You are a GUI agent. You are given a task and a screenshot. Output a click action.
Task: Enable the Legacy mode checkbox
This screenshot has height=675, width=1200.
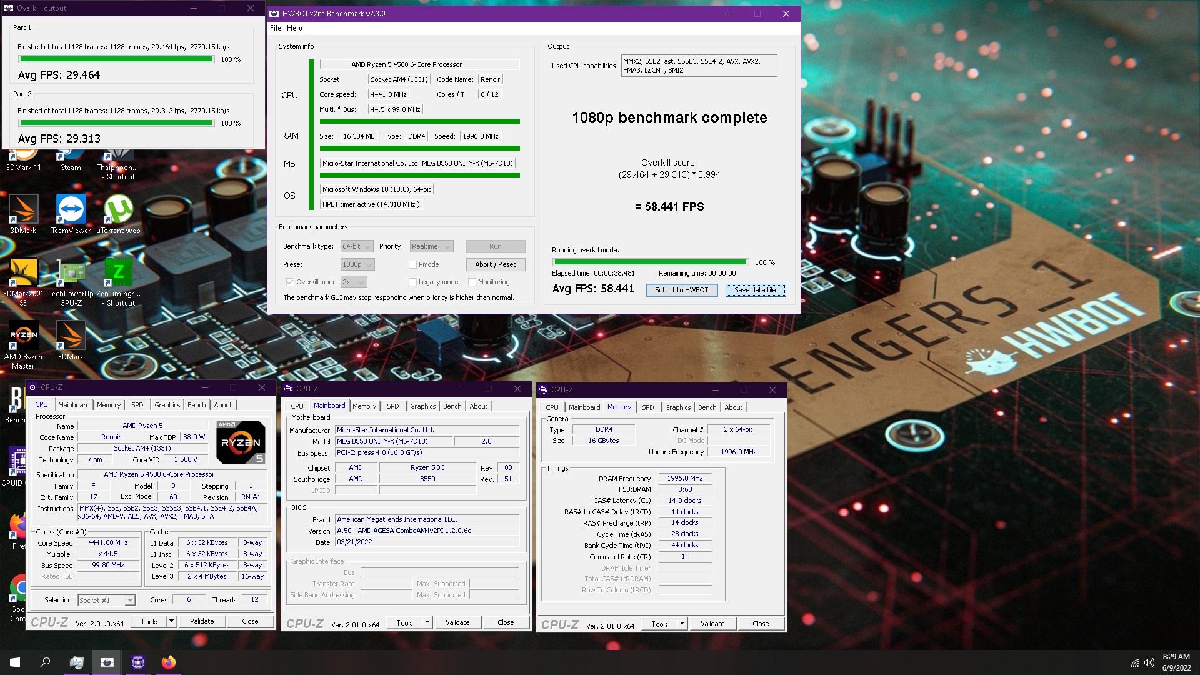412,282
